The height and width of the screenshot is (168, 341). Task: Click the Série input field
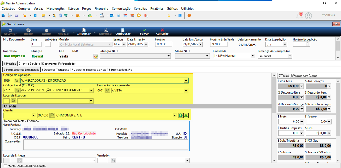[36, 44]
